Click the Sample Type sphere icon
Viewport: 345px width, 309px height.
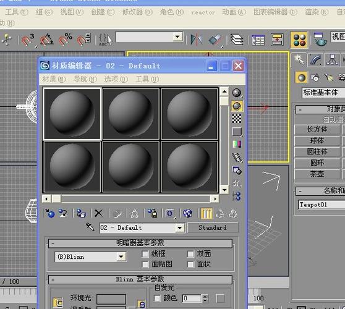(237, 93)
